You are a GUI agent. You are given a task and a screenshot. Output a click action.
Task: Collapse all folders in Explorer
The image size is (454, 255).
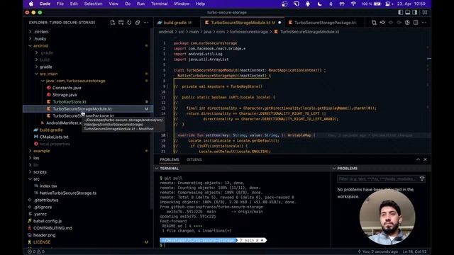[138, 23]
